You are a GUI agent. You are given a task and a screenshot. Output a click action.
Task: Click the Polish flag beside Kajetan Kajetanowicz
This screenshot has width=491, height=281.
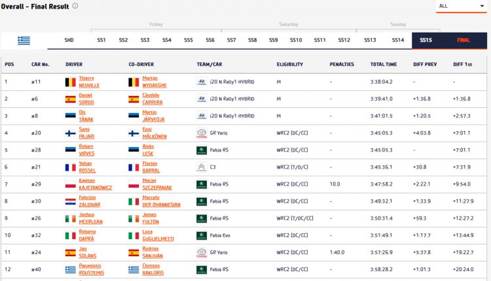(x=71, y=185)
